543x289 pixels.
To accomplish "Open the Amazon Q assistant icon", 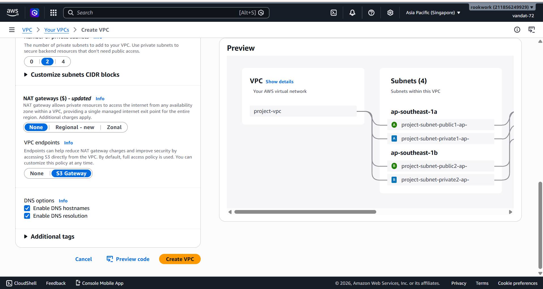I will coord(35,12).
